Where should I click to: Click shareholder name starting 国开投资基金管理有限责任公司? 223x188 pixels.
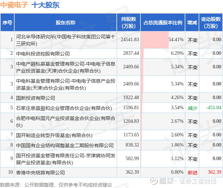click(x=66, y=159)
